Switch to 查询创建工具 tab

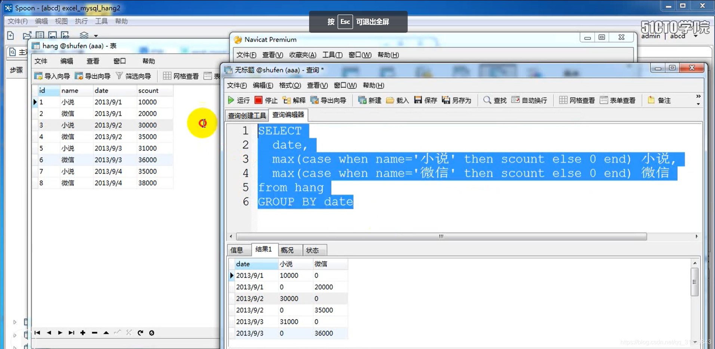click(247, 115)
